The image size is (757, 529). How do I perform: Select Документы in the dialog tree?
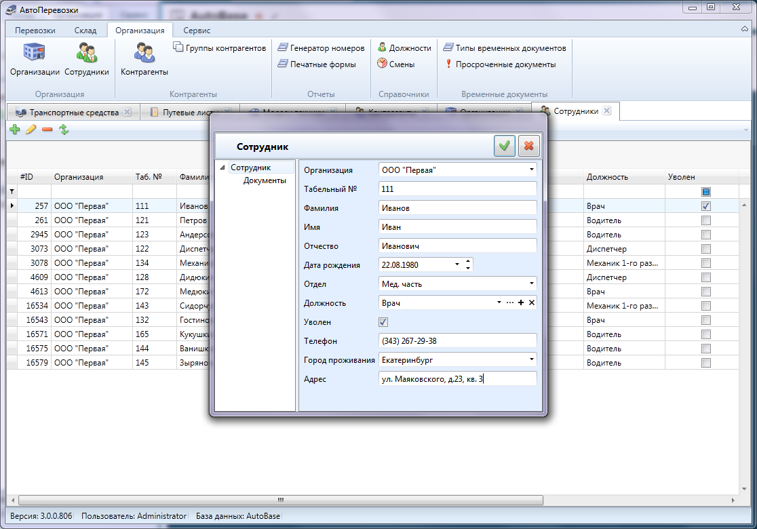265,180
